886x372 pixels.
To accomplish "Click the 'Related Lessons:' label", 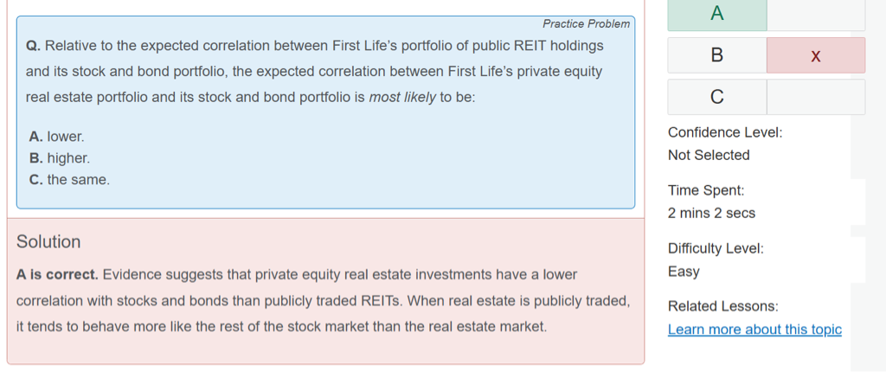I will tap(723, 306).
